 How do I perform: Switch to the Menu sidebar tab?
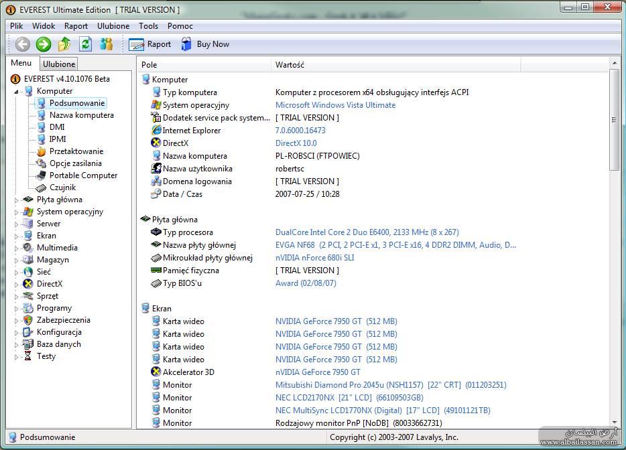pyautogui.click(x=21, y=63)
